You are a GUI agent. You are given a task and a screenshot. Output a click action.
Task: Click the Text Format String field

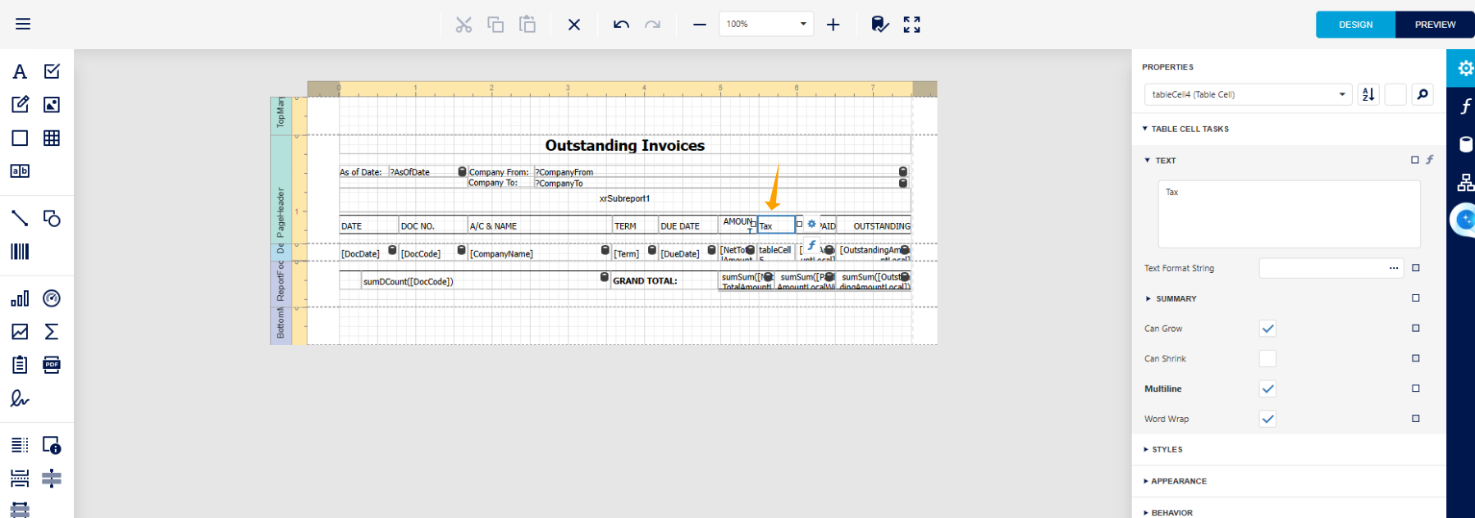[x=1321, y=268]
